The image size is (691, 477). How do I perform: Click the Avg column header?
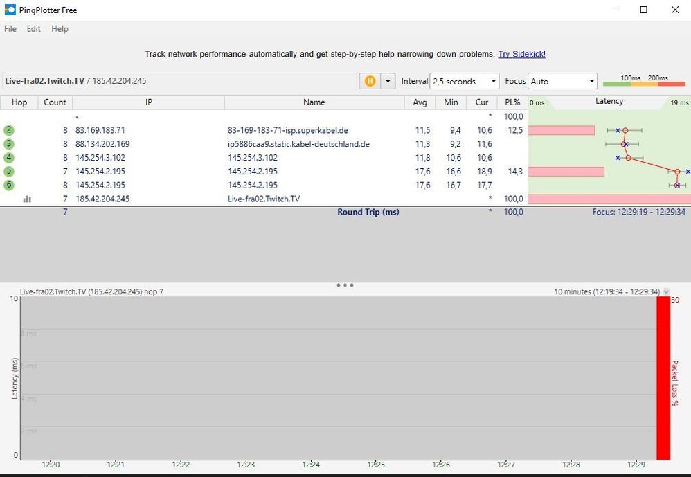coord(420,102)
